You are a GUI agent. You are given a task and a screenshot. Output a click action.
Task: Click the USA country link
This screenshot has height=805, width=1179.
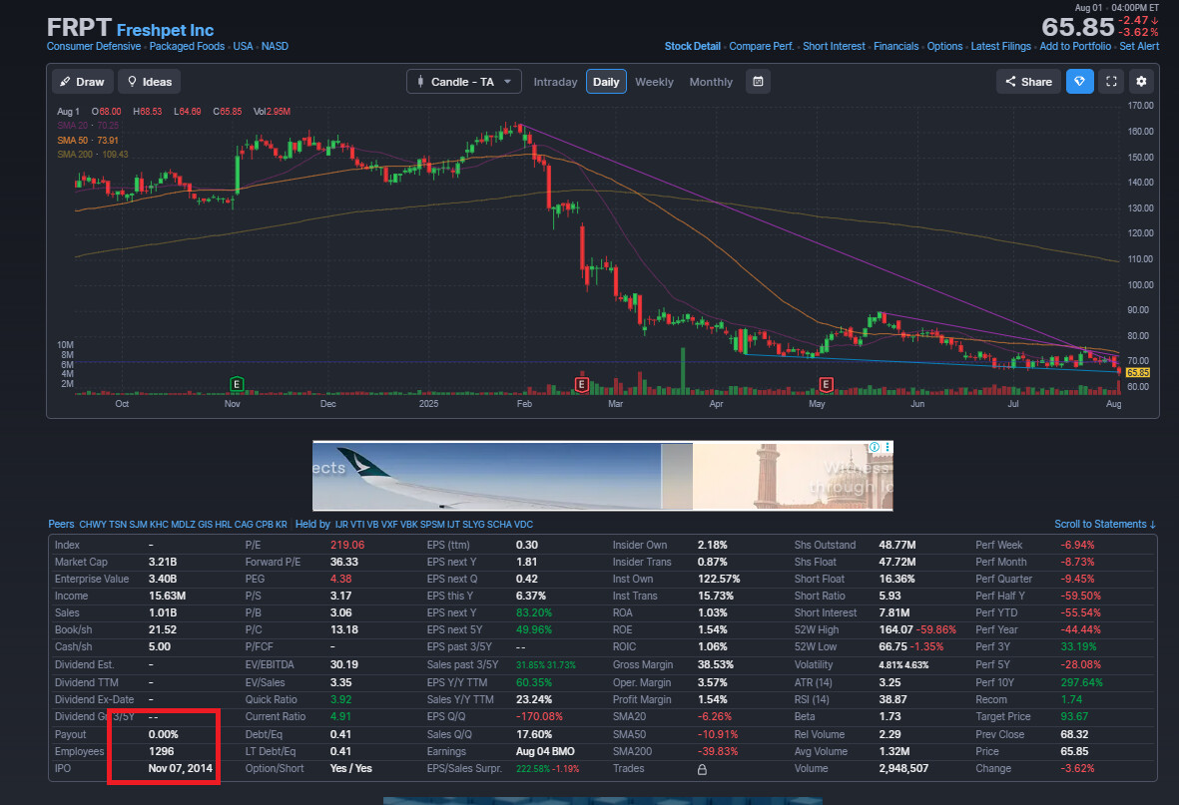243,47
